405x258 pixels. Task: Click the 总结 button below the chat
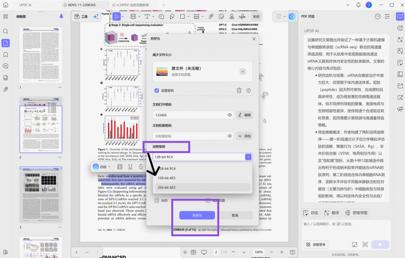(311, 213)
